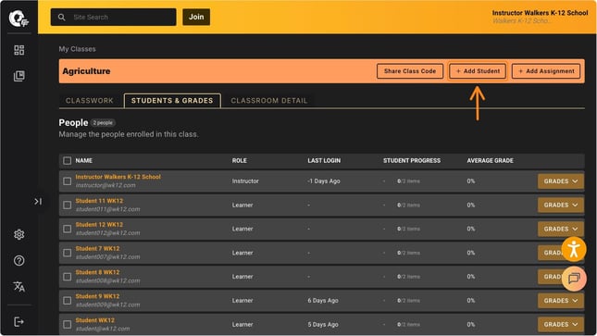Image resolution: width=597 pixels, height=336 pixels.
Task: Open the instructor account menu at top right
Action: [540, 17]
